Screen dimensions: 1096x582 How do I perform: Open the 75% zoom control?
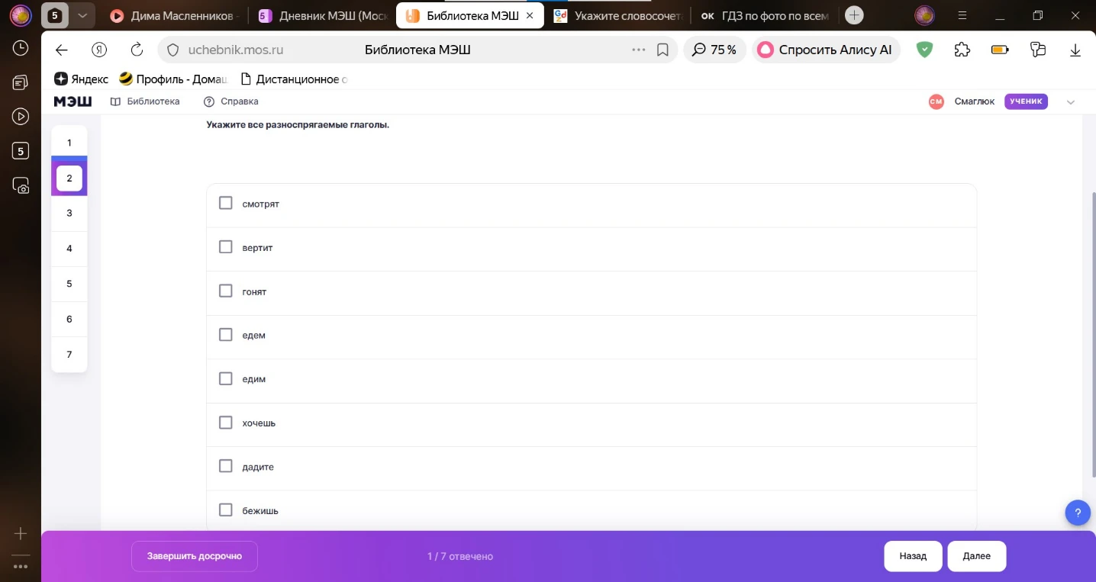(x=714, y=50)
